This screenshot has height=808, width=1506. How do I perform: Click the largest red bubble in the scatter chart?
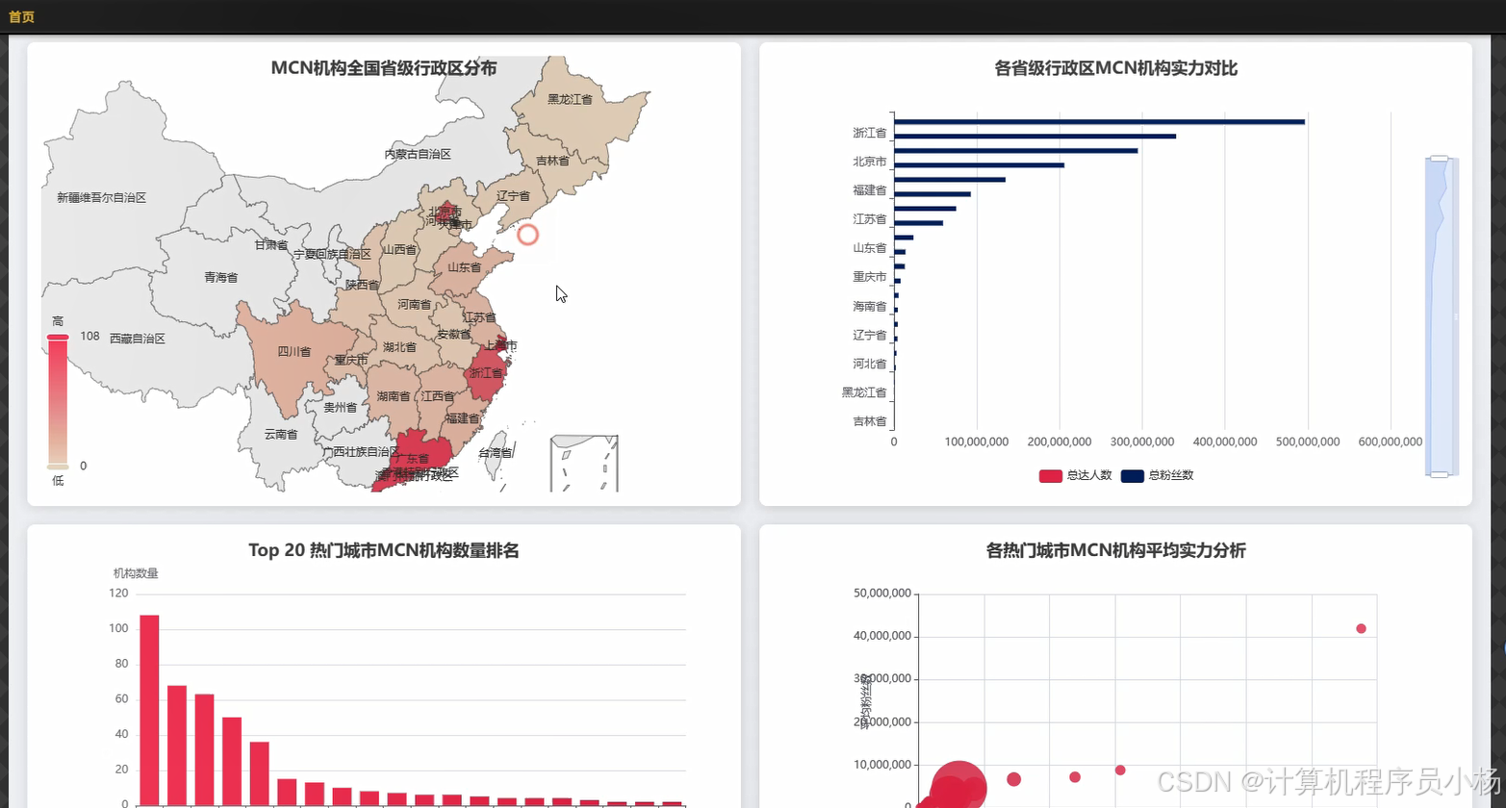[x=958, y=787]
